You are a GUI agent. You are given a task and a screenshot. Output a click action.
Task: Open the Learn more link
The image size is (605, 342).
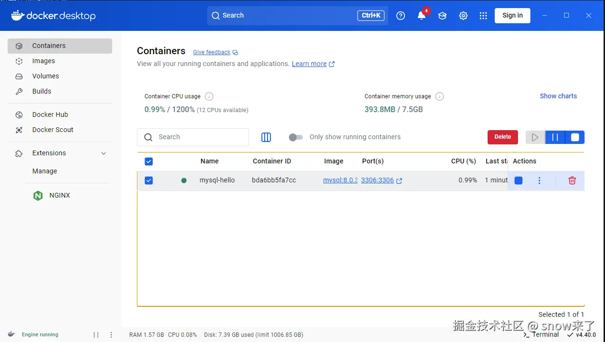coord(309,64)
